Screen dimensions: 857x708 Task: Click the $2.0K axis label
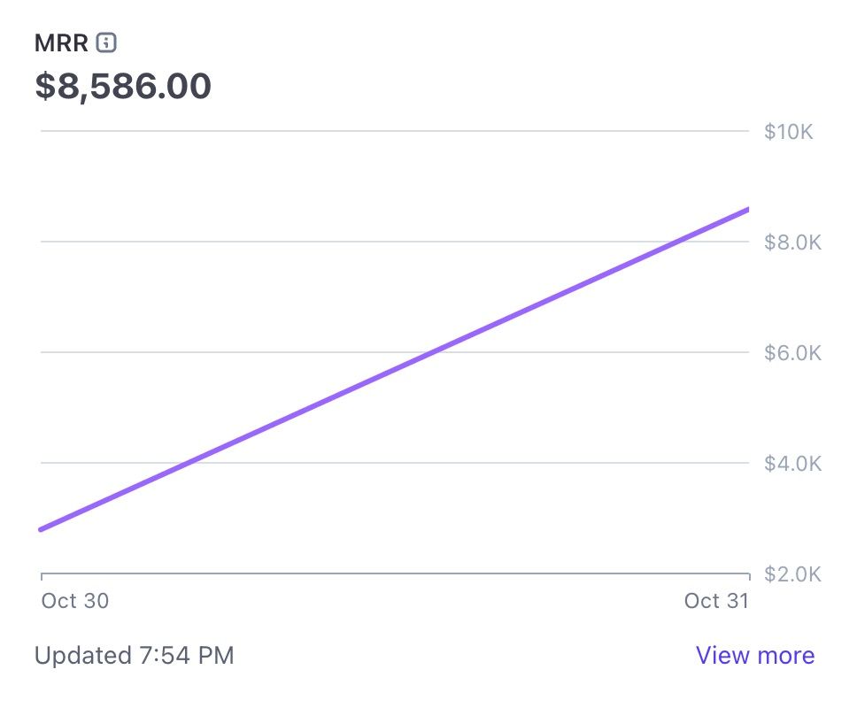click(x=792, y=574)
